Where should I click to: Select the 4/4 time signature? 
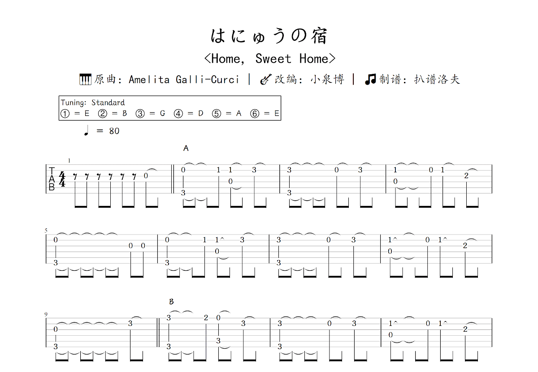tap(62, 179)
